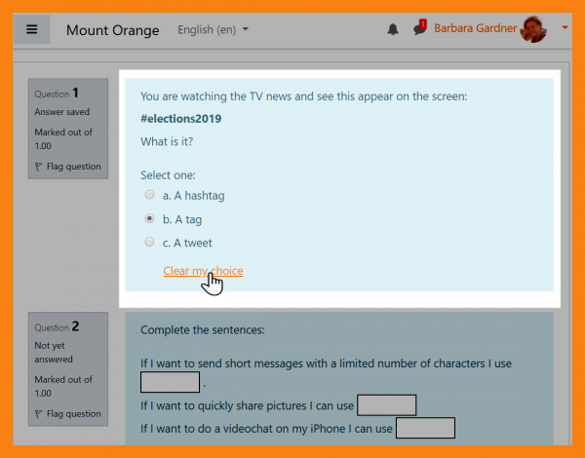Open the messages chat bubble icon
585x458 pixels.
click(x=418, y=29)
